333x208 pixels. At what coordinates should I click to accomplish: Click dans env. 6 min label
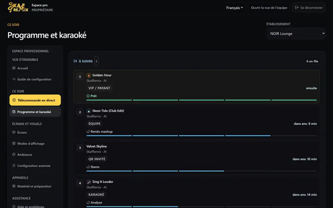click(305, 124)
